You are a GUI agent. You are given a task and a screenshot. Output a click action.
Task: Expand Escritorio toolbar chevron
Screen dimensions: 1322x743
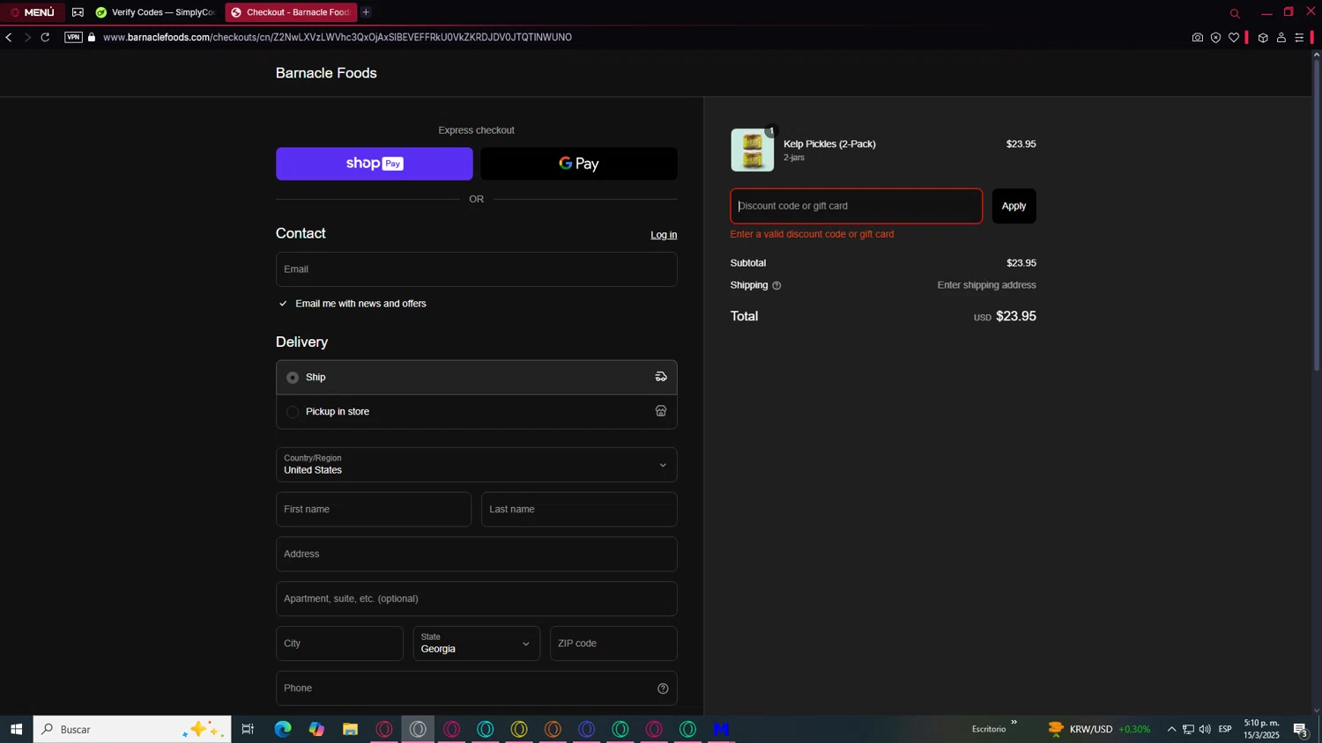[x=1014, y=723]
